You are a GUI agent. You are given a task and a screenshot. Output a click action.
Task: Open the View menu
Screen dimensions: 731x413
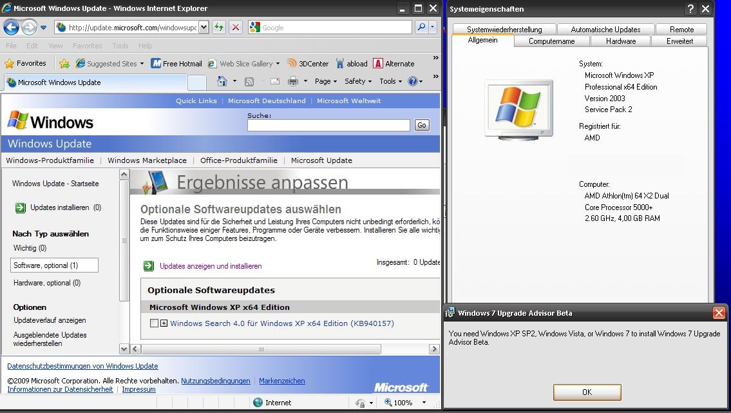[55, 46]
